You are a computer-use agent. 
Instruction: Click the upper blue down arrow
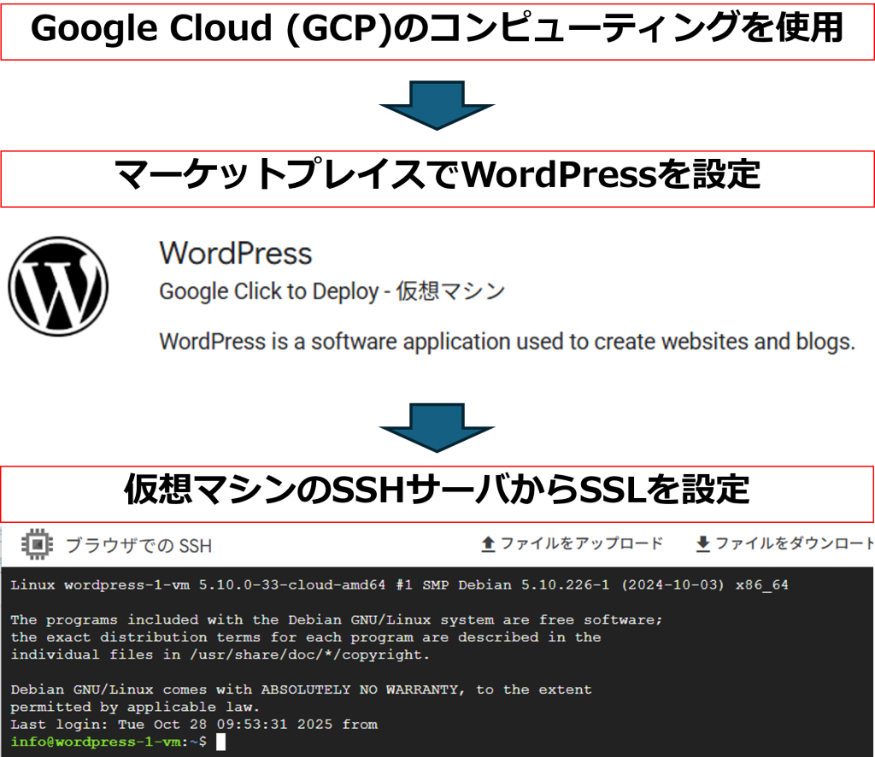437,105
